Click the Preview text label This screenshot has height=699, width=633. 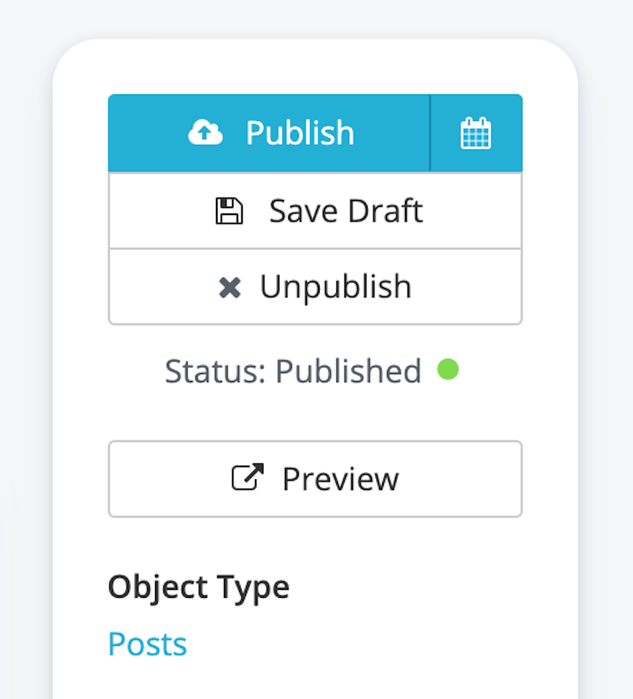(x=340, y=478)
